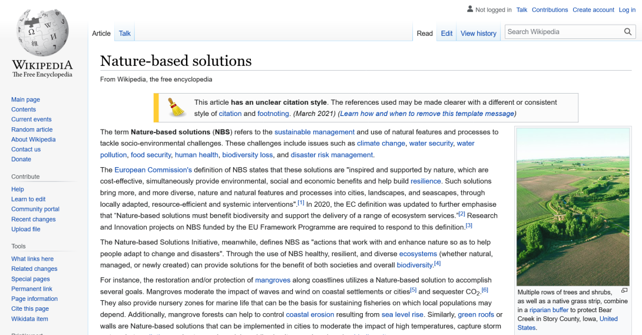Click the Wikipedia wordmark text
This screenshot has height=335, width=642.
coord(42,65)
